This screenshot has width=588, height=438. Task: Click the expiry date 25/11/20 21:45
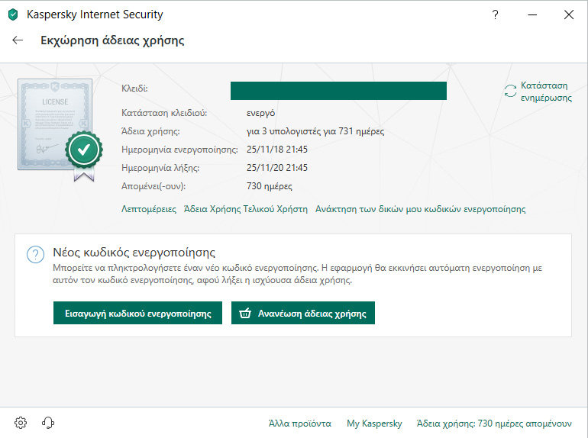[x=277, y=167]
